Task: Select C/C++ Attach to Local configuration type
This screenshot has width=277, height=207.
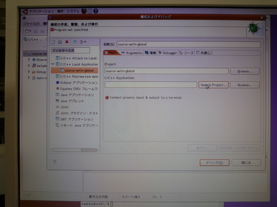Action: (x=77, y=58)
